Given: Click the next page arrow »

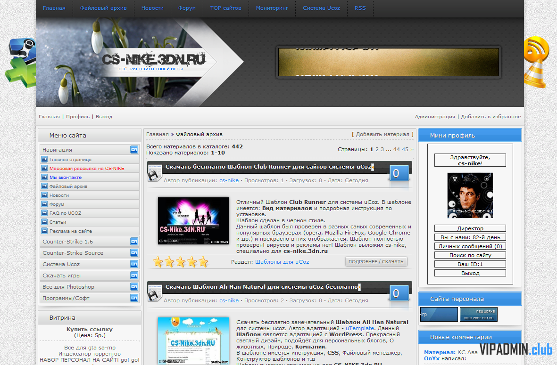Looking at the screenshot, I should click(412, 149).
